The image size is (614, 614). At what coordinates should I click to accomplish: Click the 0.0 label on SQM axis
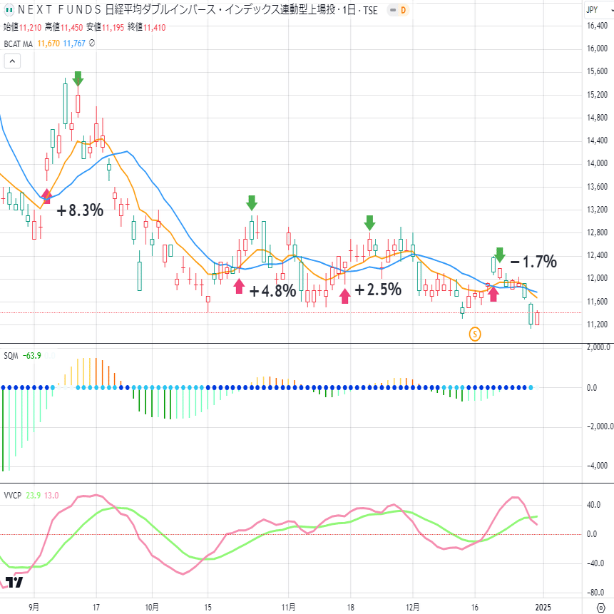592,388
